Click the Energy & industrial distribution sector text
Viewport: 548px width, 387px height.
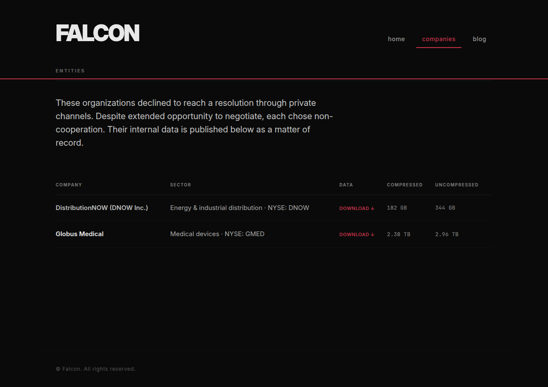click(216, 208)
